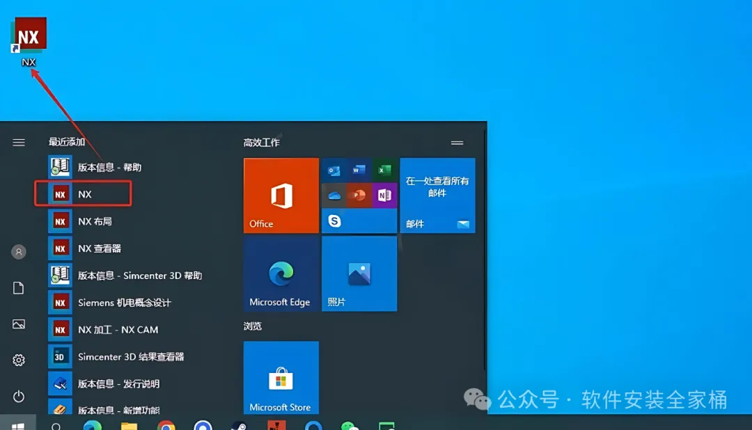Screen dimensions: 752x430
Task: Open File Explorer from the taskbar
Action: click(x=129, y=426)
